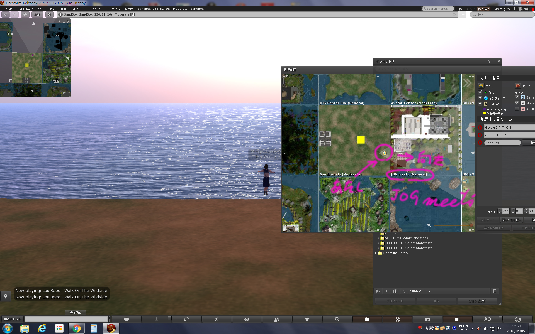Click the SLuri をコピー (Copy SLurl) button
This screenshot has width=535, height=334.
click(x=509, y=220)
